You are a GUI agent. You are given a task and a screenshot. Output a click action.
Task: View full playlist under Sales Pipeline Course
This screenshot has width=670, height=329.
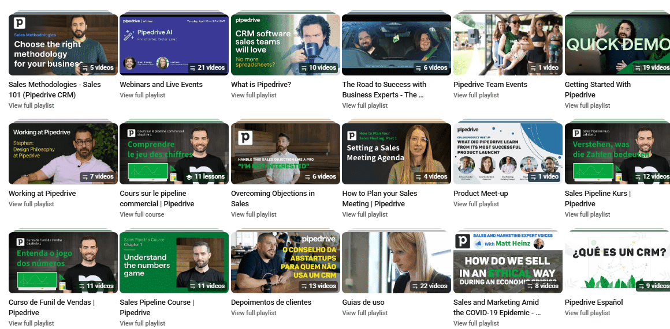coord(142,323)
